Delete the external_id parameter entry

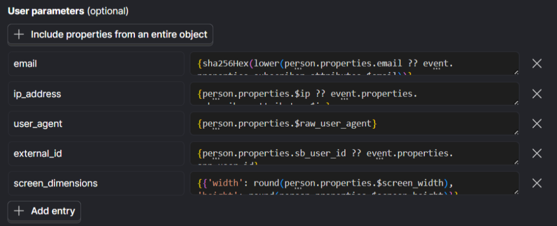(x=536, y=153)
